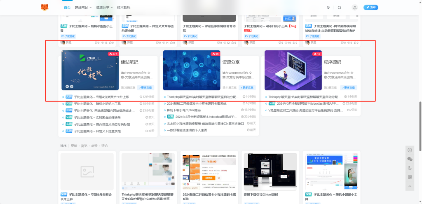Image resolution: width=422 pixels, height=204 pixels.
Task: Click 更多文章 in the 建站笔记 card
Action: point(145,87)
